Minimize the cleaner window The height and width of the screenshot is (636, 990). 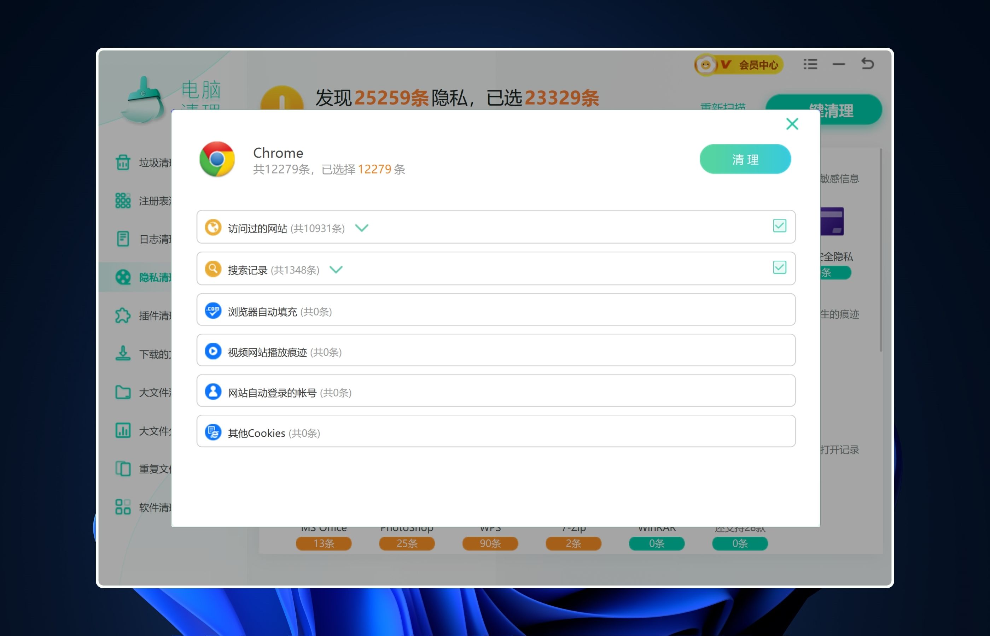pos(838,64)
